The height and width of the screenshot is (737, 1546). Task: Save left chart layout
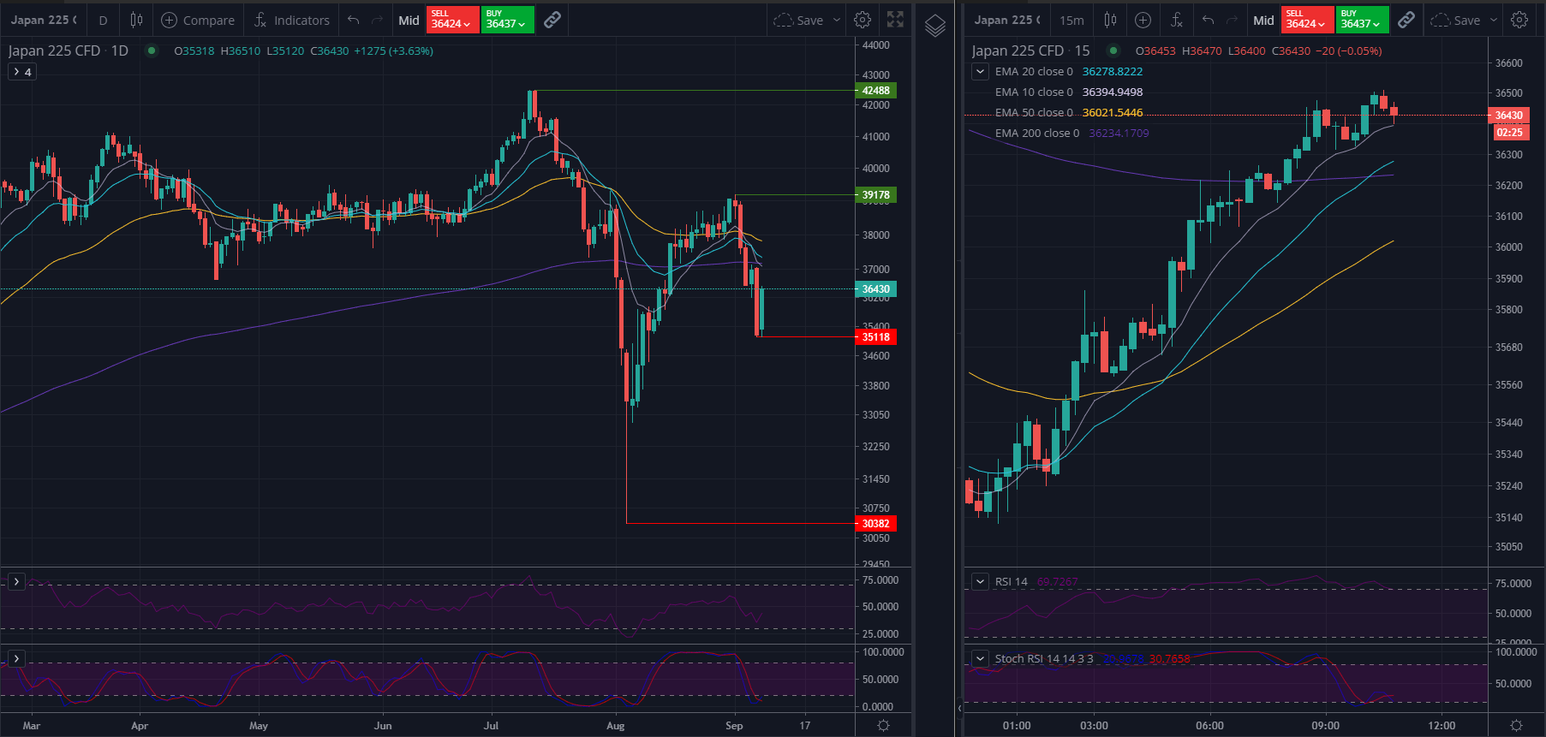(798, 20)
